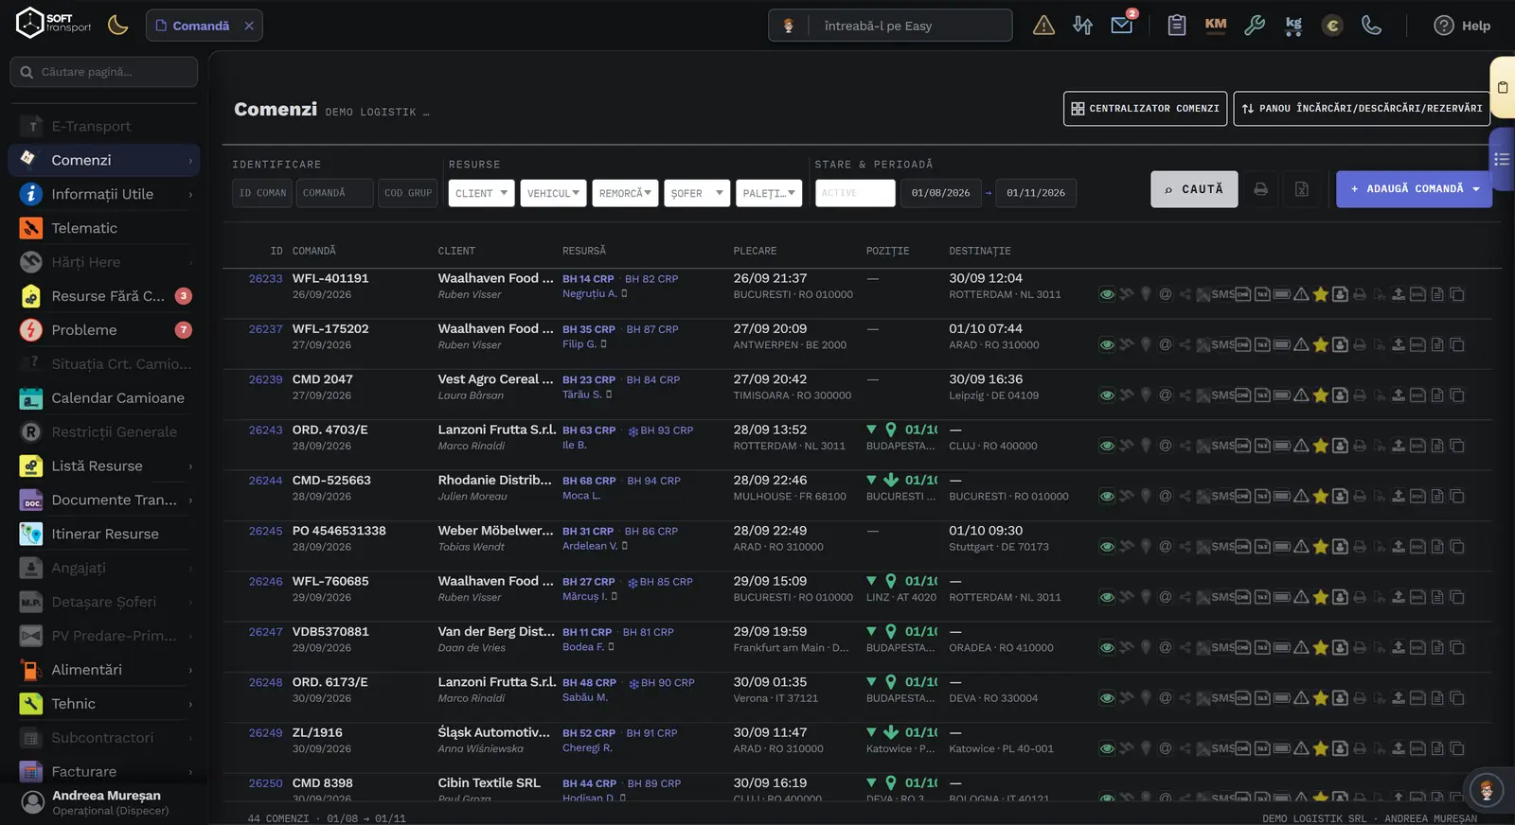Click the start date 01/08/2026 field
The height and width of the screenshot is (825, 1515).
pos(940,193)
